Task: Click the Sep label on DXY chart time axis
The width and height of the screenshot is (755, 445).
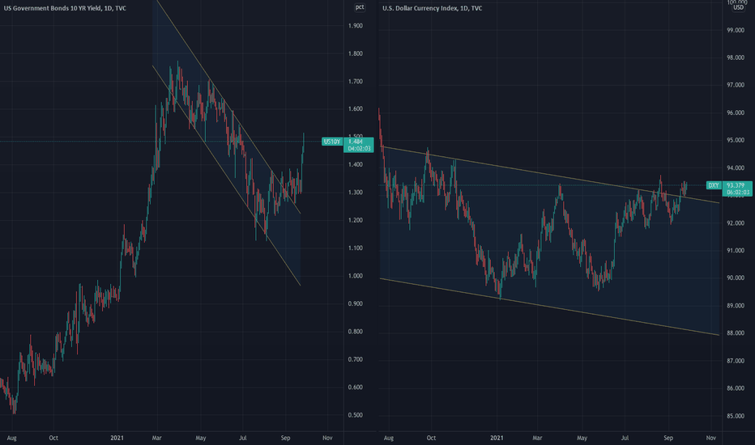Action: pyautogui.click(x=668, y=438)
